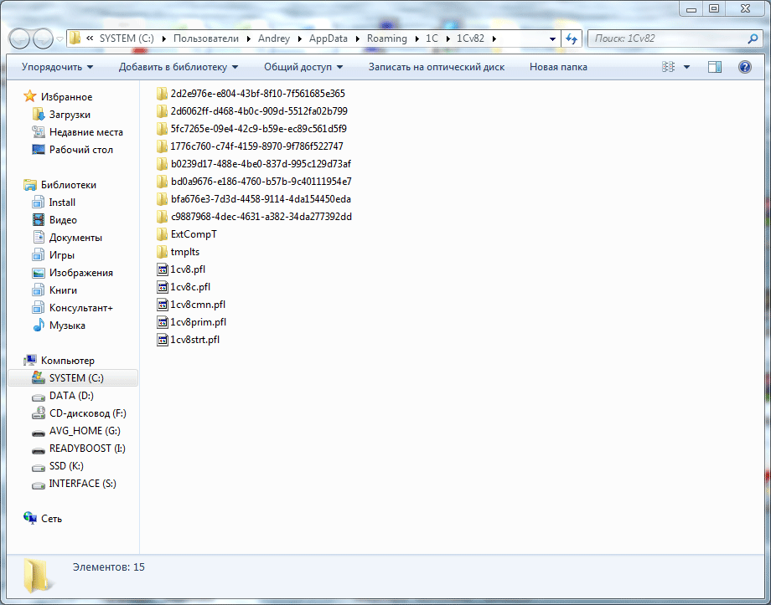
Task: Select the 1cv8prim.pfl file icon
Action: pos(163,322)
